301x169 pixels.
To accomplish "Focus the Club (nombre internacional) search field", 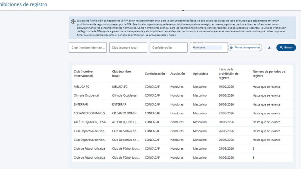I will [x=88, y=48].
